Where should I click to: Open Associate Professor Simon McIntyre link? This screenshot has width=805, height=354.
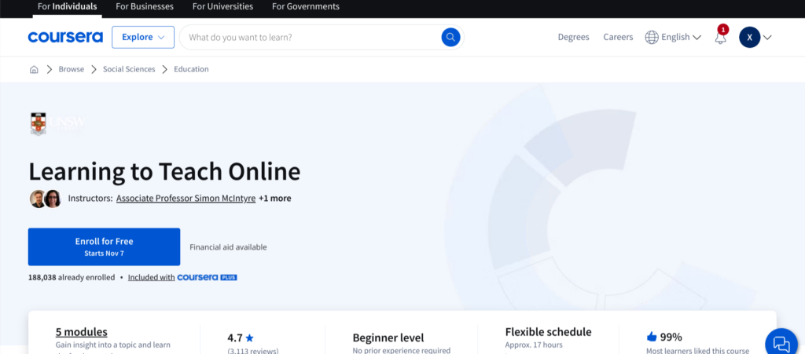tap(186, 199)
